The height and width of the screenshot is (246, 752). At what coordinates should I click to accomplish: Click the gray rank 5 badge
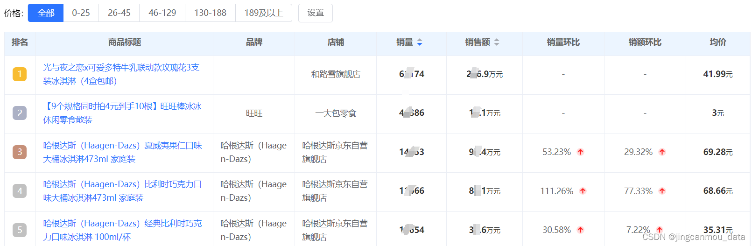pos(20,230)
